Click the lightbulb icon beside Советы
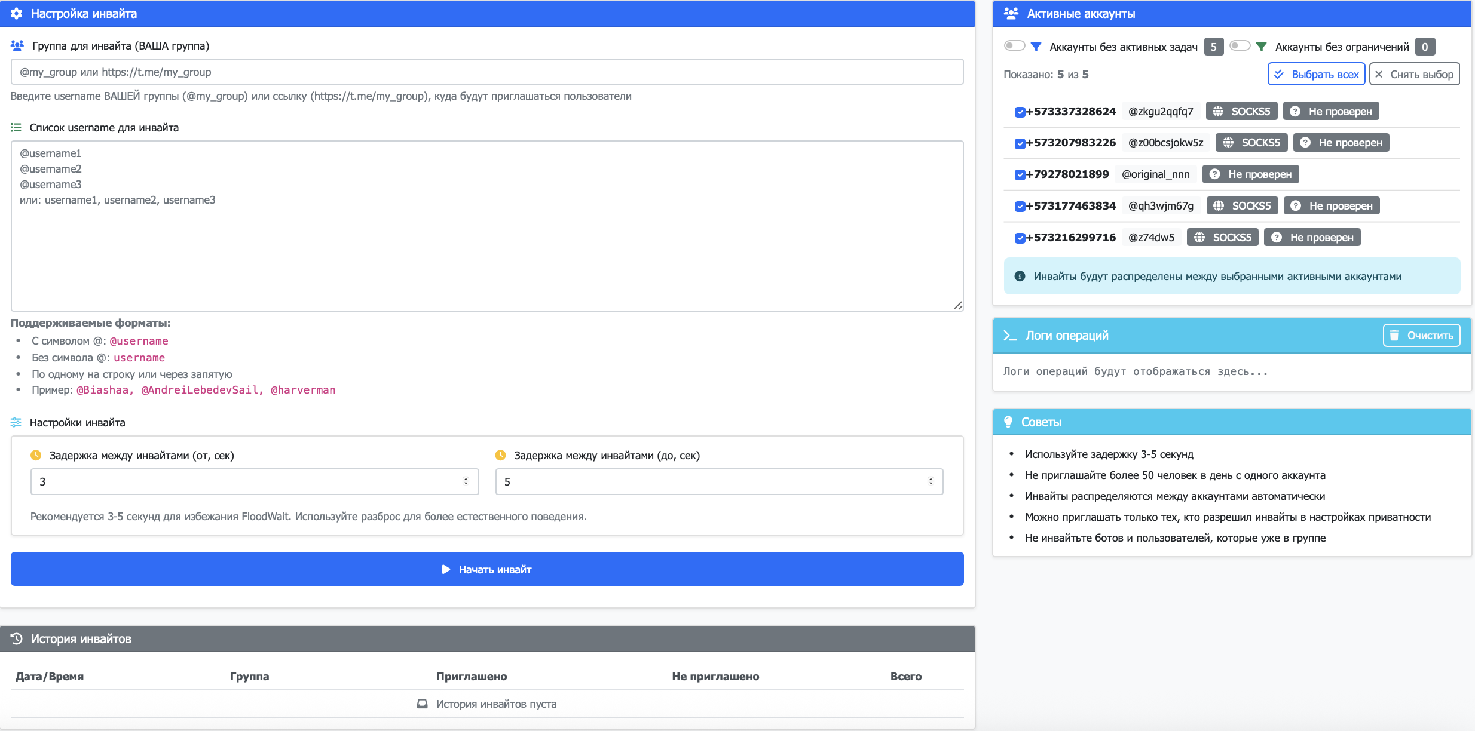The image size is (1475, 731). click(x=1008, y=422)
